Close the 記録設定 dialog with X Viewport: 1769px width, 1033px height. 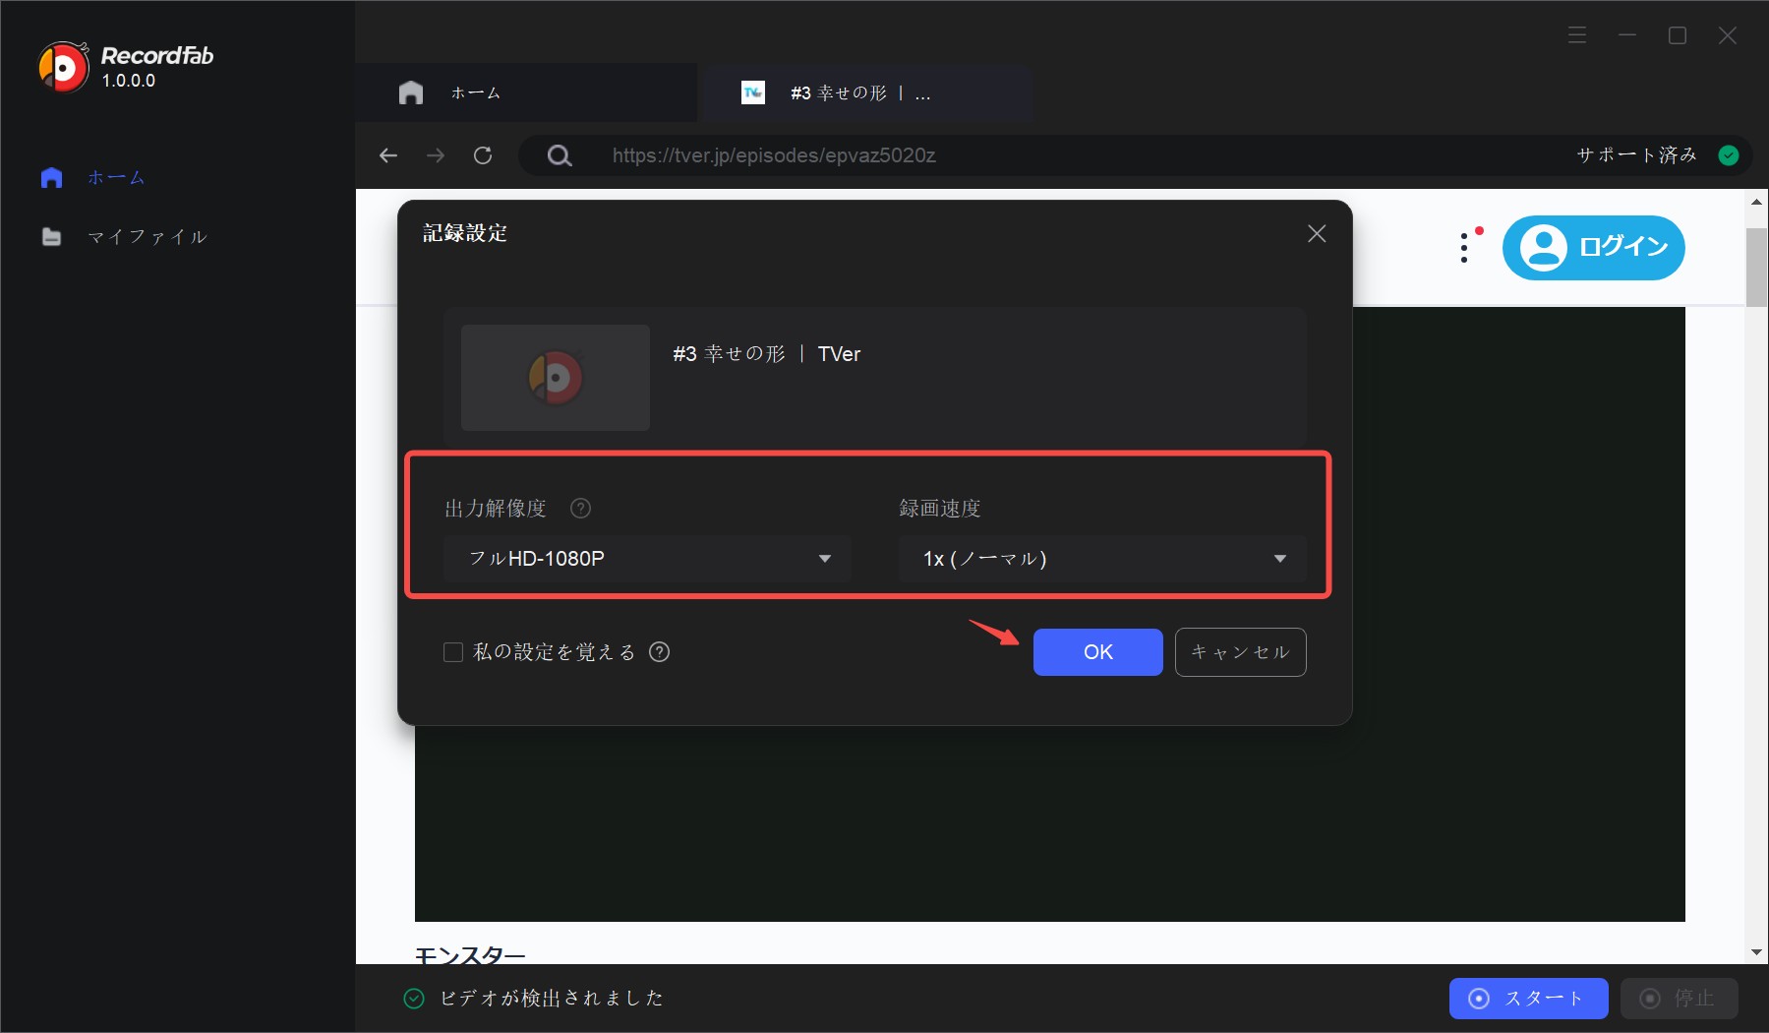[x=1317, y=233]
